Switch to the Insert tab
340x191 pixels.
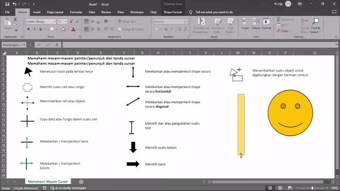37,12
